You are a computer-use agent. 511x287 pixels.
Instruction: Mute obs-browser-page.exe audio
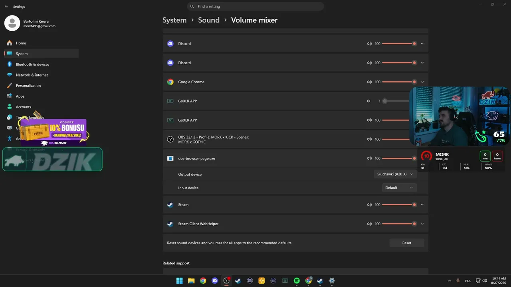click(369, 159)
